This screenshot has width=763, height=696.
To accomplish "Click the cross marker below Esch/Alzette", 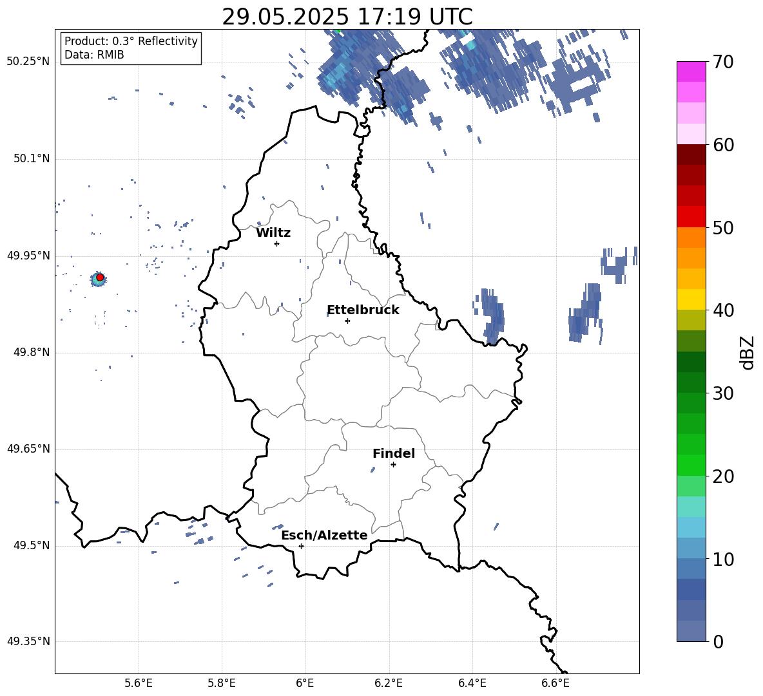I will pyautogui.click(x=301, y=546).
